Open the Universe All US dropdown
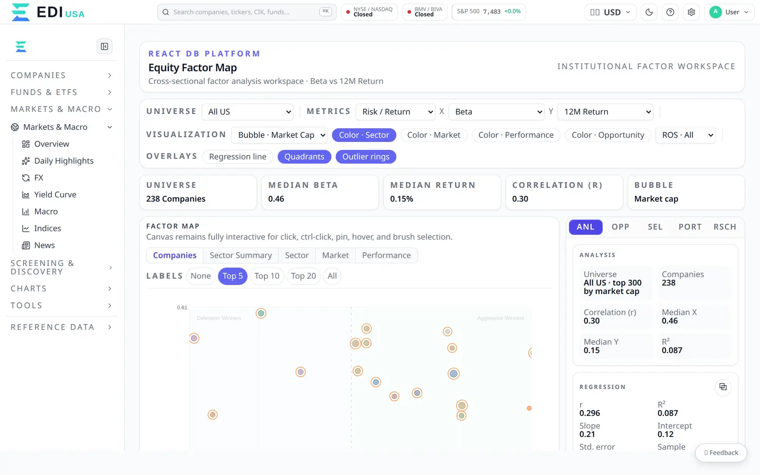This screenshot has width=760, height=475. pos(248,112)
